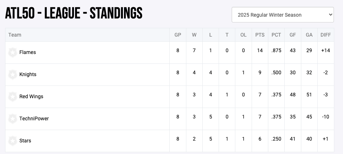
Task: Open the Knights team link
Action: tap(28, 75)
